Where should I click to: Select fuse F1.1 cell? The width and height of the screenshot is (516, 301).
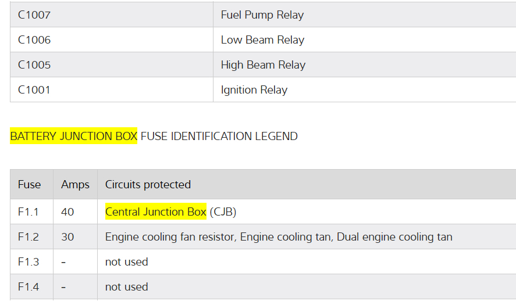[x=28, y=212]
